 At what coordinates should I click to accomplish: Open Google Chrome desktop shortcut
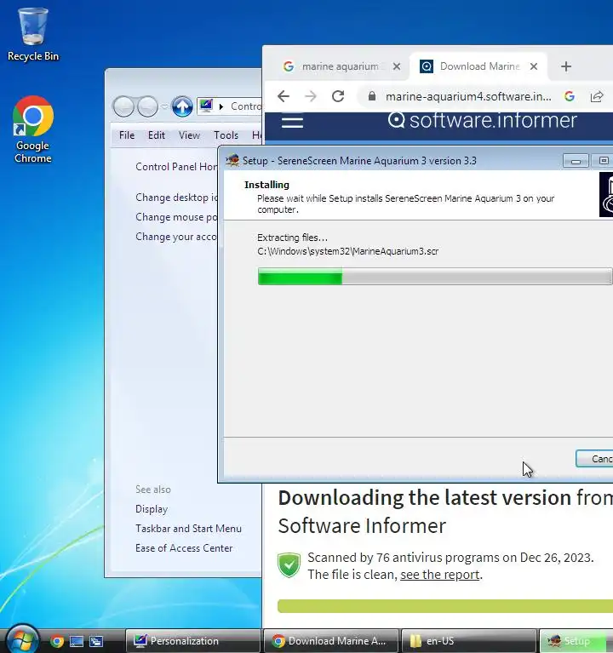33,129
